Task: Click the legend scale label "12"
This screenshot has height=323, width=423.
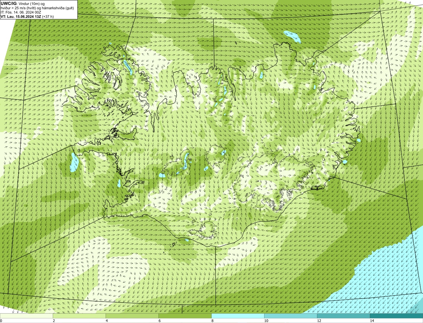Action: pyautogui.click(x=319, y=321)
